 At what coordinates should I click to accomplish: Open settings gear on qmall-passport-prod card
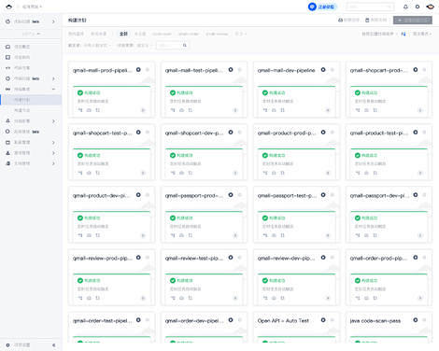(x=231, y=195)
